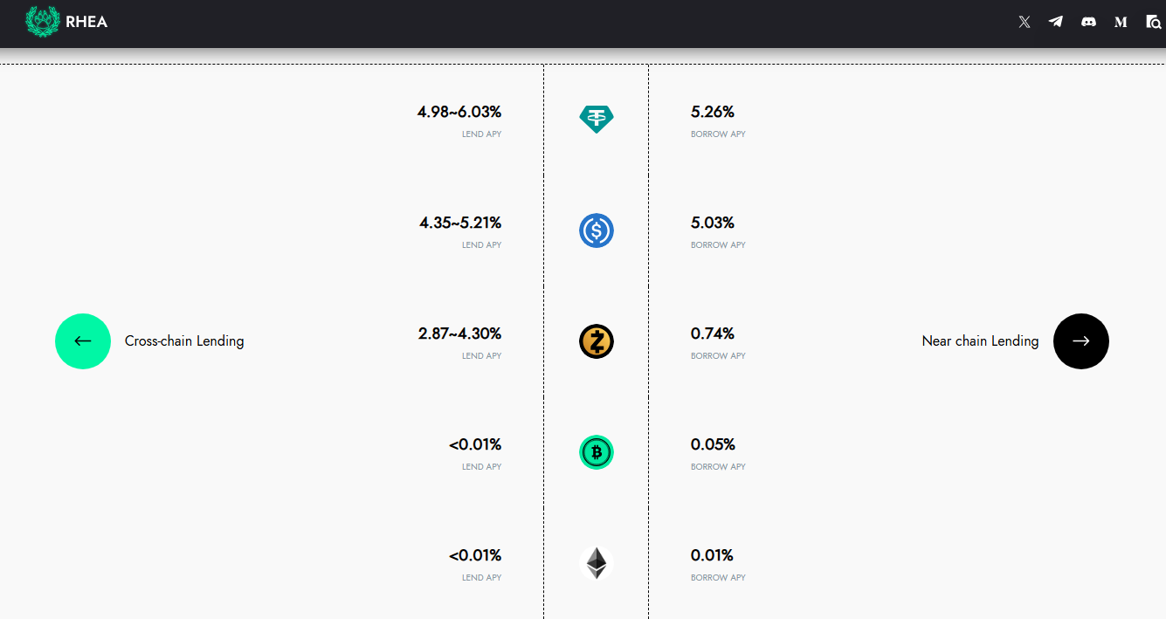
Task: Select the Zcash token icon
Action: pos(597,341)
